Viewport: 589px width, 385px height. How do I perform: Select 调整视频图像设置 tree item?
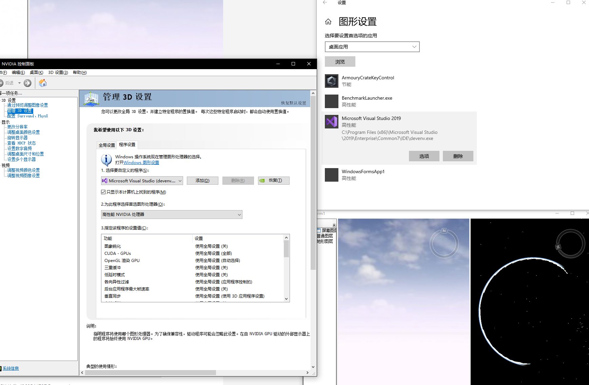(x=23, y=176)
